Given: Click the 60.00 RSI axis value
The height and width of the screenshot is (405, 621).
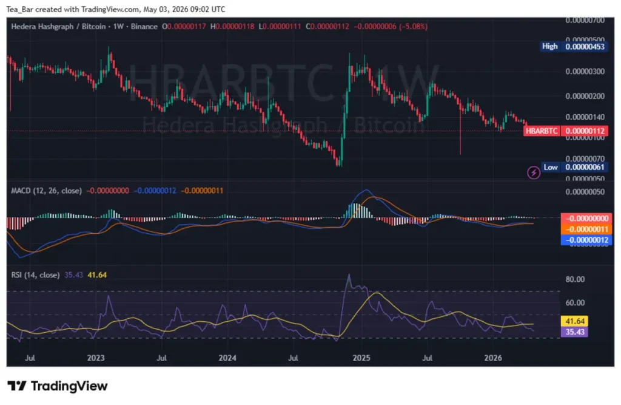Looking at the screenshot, I should tap(575, 302).
